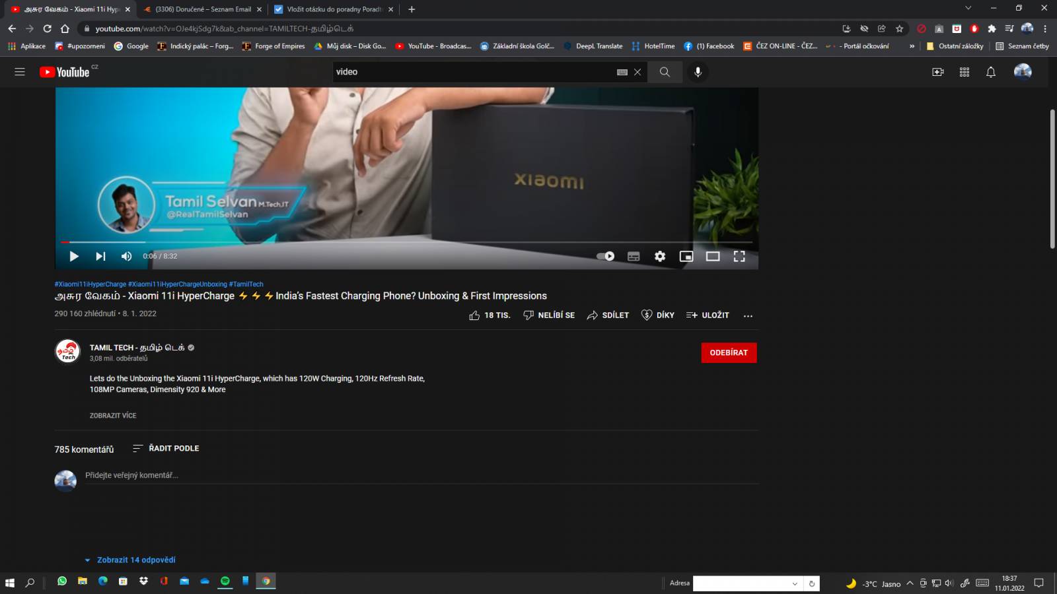Open the create video camera icon
The width and height of the screenshot is (1057, 594).
pyautogui.click(x=938, y=72)
